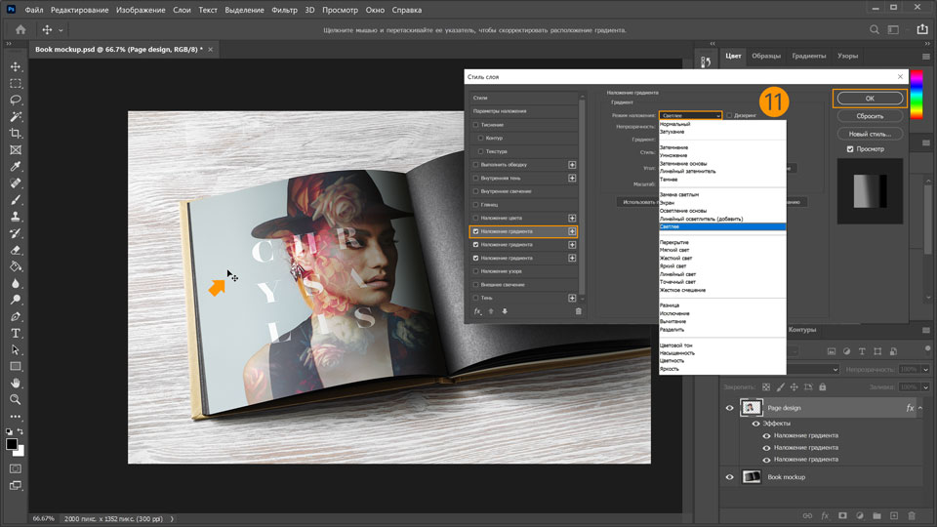Enable the Тиснение effect checkbox

(x=475, y=125)
